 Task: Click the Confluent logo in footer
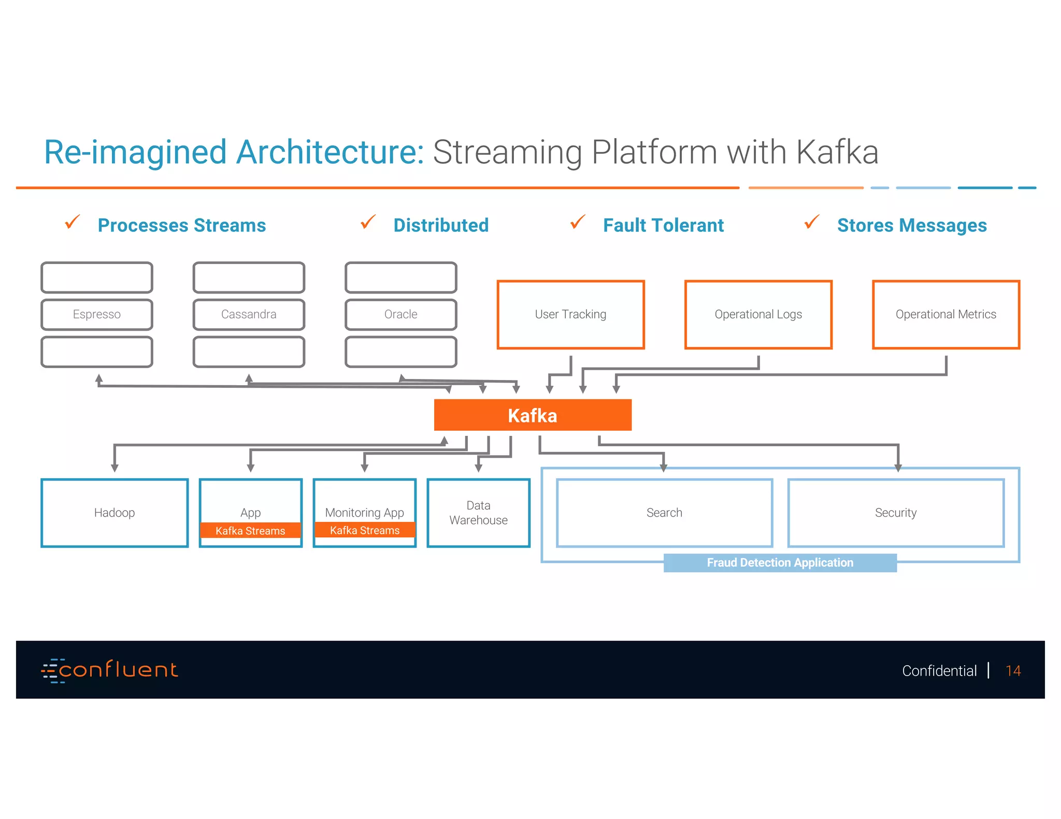(110, 670)
